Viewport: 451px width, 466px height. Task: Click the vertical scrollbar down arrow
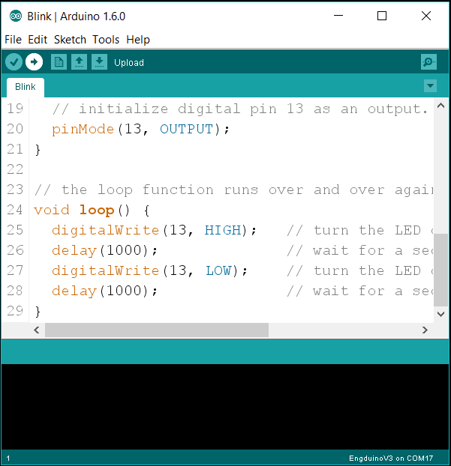tap(441, 314)
